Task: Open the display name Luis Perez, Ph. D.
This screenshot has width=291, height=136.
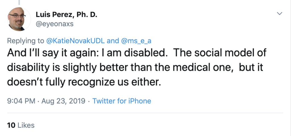Action: [x=66, y=14]
